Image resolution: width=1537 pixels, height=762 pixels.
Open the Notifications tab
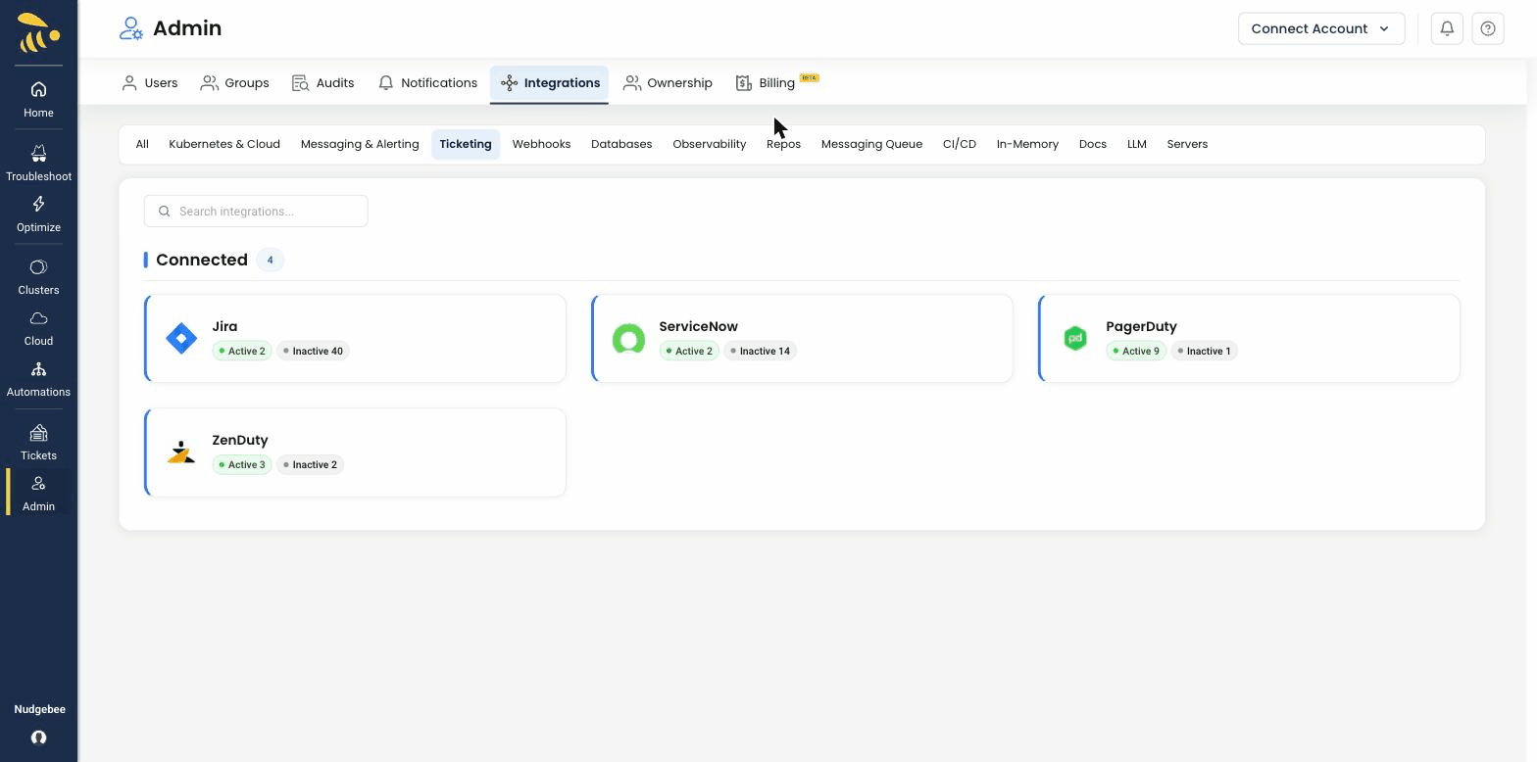pos(427,83)
